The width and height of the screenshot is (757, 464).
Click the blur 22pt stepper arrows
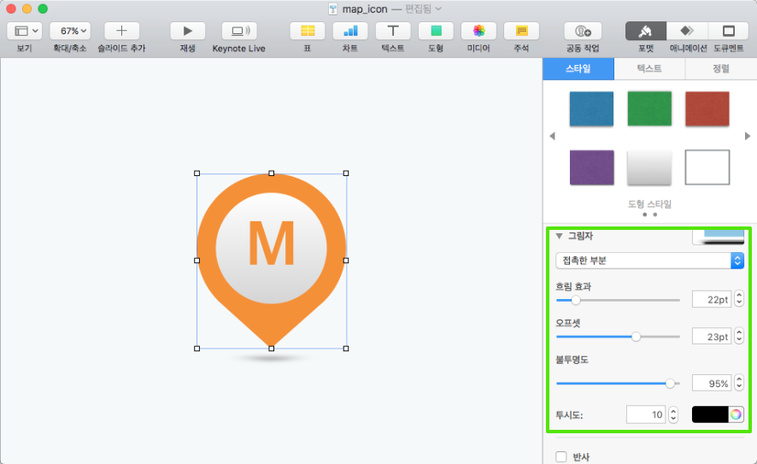739,299
